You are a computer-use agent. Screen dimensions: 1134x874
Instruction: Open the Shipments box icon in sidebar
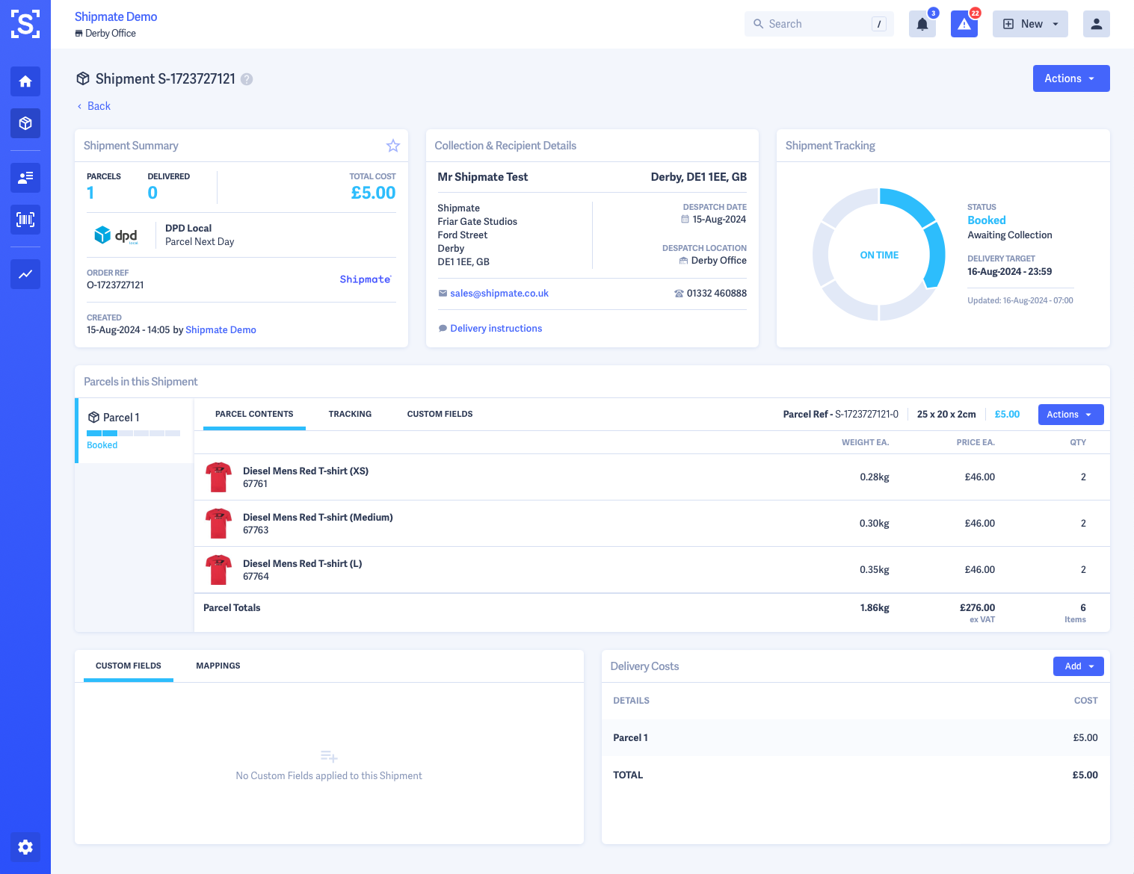25,123
